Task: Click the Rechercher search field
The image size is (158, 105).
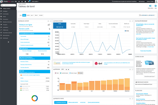Action: [x=10, y=5]
